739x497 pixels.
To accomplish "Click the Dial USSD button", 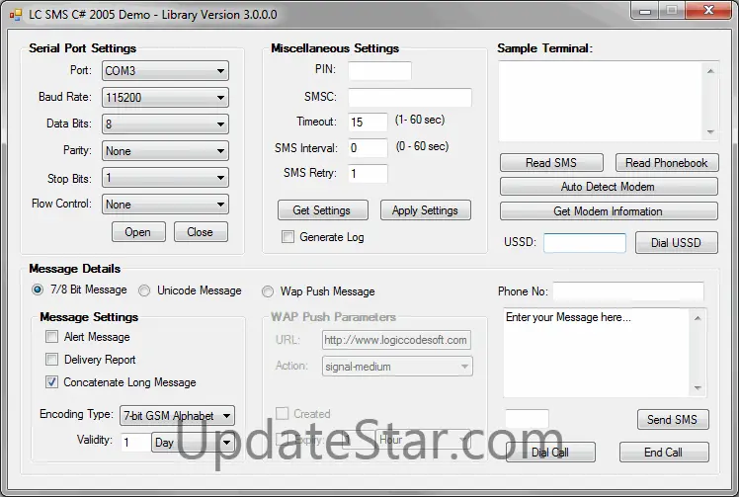I will [x=677, y=243].
